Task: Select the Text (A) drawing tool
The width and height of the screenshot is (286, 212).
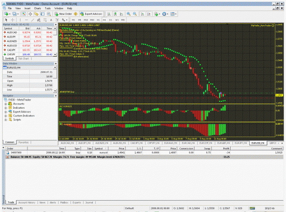Action: (x=51, y=20)
